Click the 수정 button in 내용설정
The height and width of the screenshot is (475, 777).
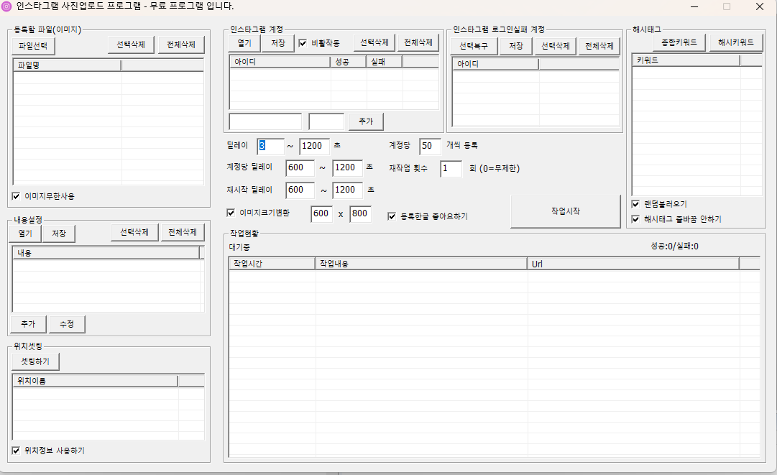click(67, 324)
